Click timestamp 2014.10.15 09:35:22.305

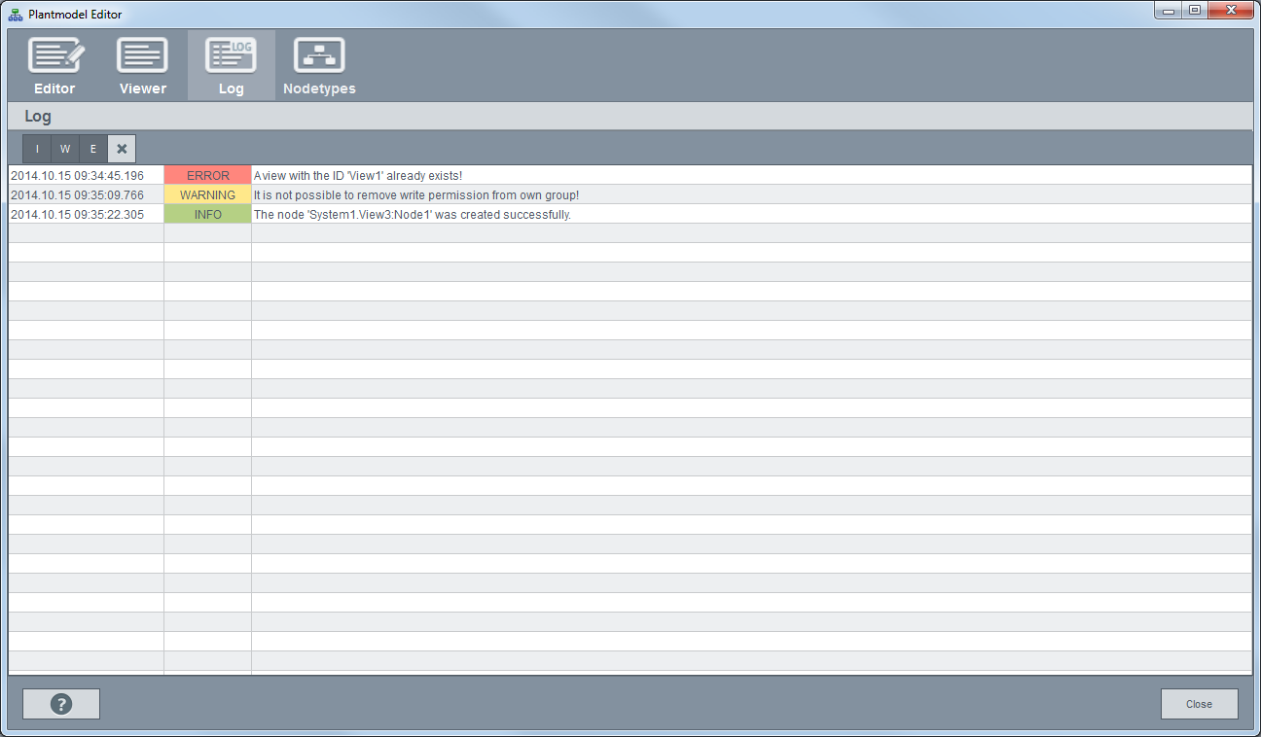[77, 215]
